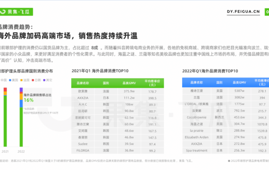
Task: Select the orange 法国 legend swatch
Action: pos(21,80)
